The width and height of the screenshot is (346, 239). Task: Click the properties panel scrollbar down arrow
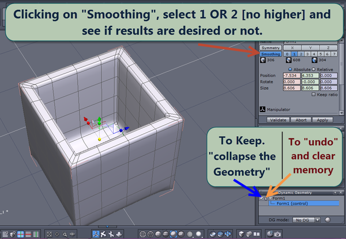tap(341, 113)
